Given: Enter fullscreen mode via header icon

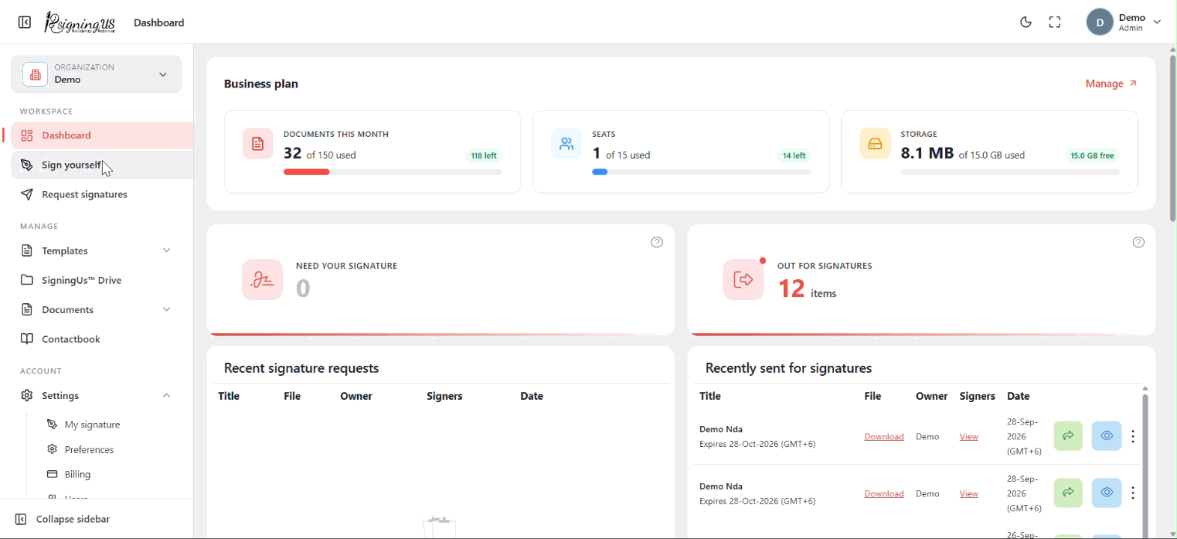Looking at the screenshot, I should coord(1055,22).
